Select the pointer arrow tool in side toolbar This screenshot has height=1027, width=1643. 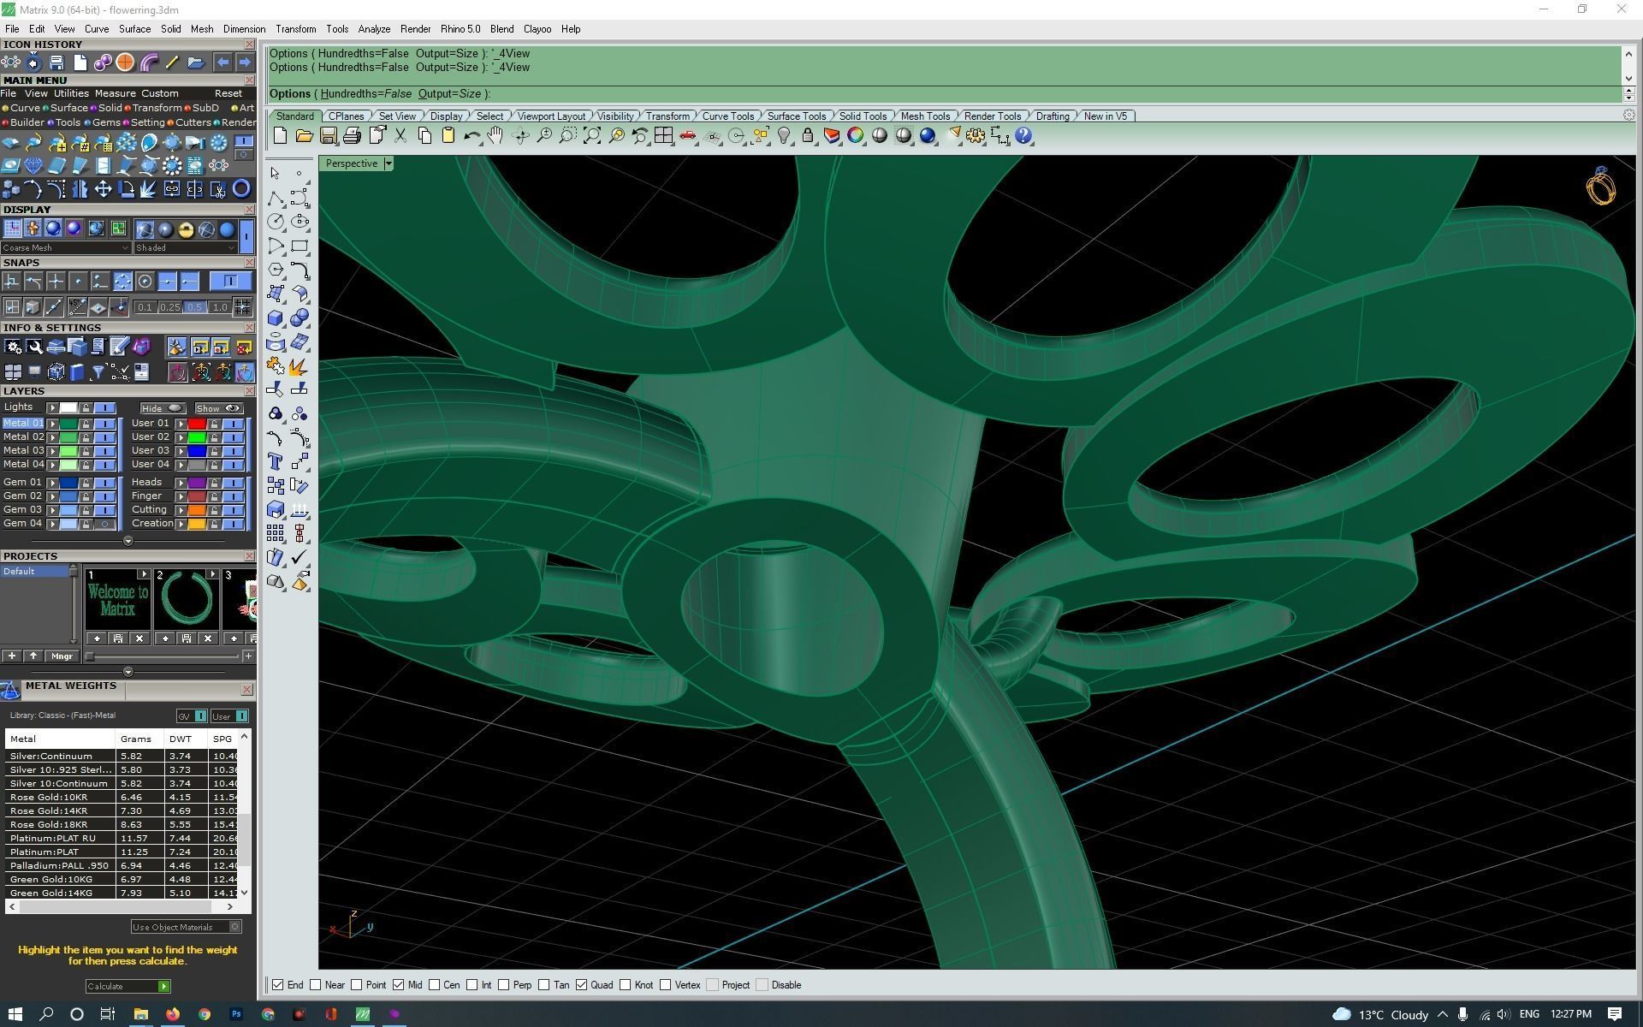[275, 173]
